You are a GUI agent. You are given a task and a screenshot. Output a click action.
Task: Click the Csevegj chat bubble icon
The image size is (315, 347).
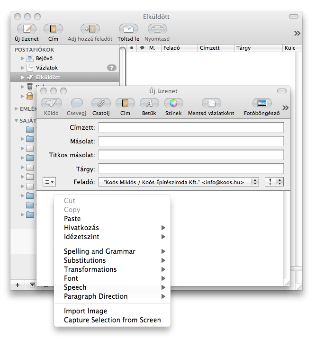[x=77, y=103]
